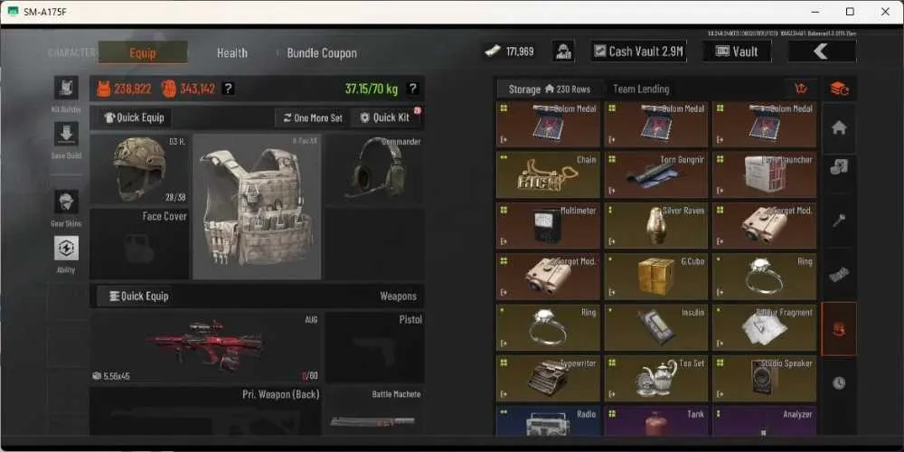Viewport: 904px width, 452px height.
Task: Click the One More Set button
Action: click(313, 118)
